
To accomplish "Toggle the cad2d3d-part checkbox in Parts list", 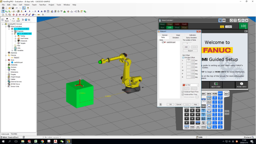I will pyautogui.click(x=163, y=42).
